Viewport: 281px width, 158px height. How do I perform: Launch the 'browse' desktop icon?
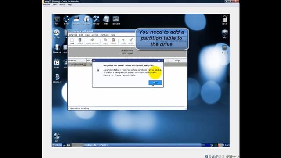[57, 49]
